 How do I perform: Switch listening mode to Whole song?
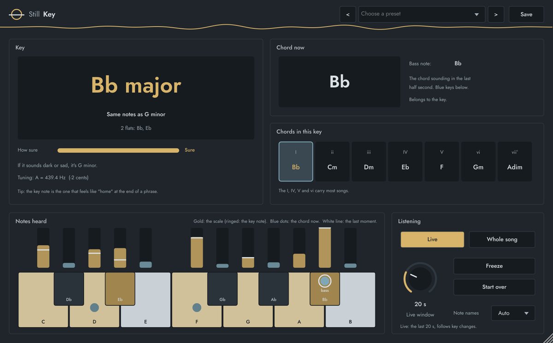(502, 239)
